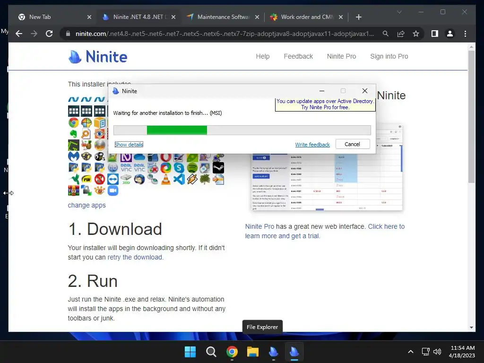Viewport: 484px width, 363px height.
Task: Expand hidden system tray icons
Action: pyautogui.click(x=411, y=352)
